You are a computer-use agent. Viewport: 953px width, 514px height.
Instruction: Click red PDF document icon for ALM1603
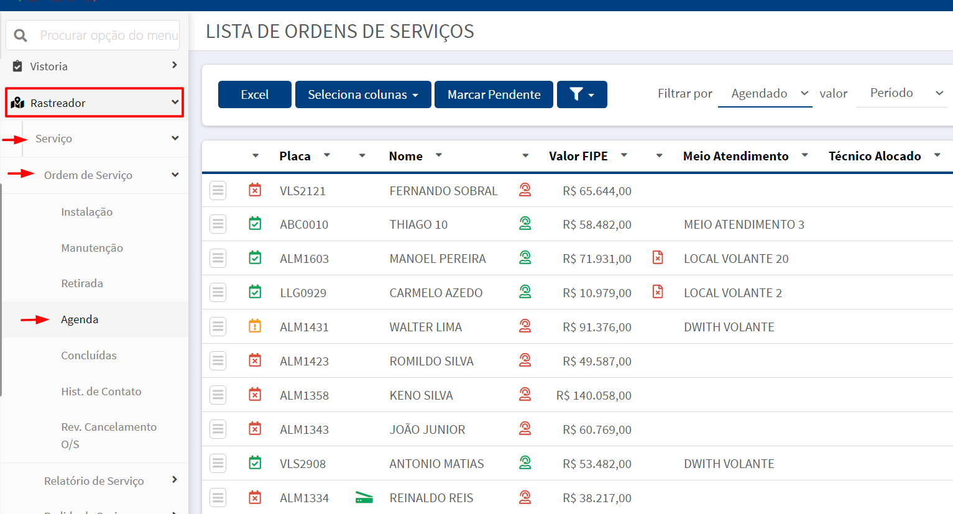[658, 257]
